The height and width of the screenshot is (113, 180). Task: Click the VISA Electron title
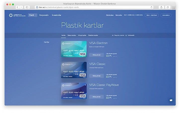click(x=98, y=43)
